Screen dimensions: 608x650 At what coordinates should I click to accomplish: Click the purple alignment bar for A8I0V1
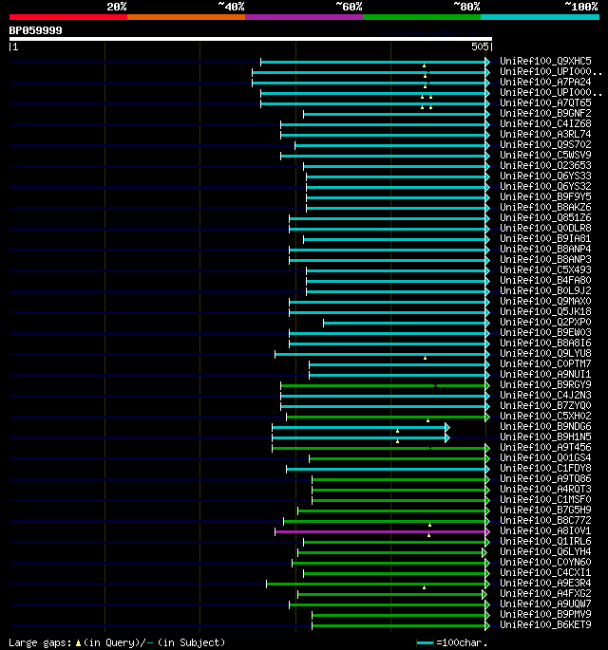pyautogui.click(x=380, y=531)
